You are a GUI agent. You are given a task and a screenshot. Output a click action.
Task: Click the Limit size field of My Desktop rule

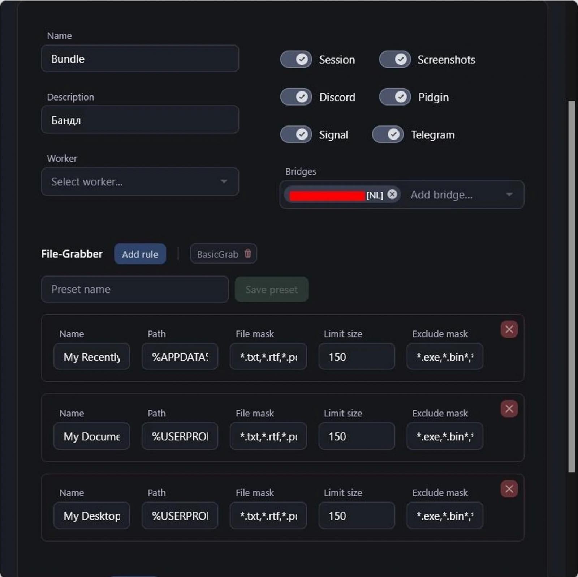coord(356,516)
